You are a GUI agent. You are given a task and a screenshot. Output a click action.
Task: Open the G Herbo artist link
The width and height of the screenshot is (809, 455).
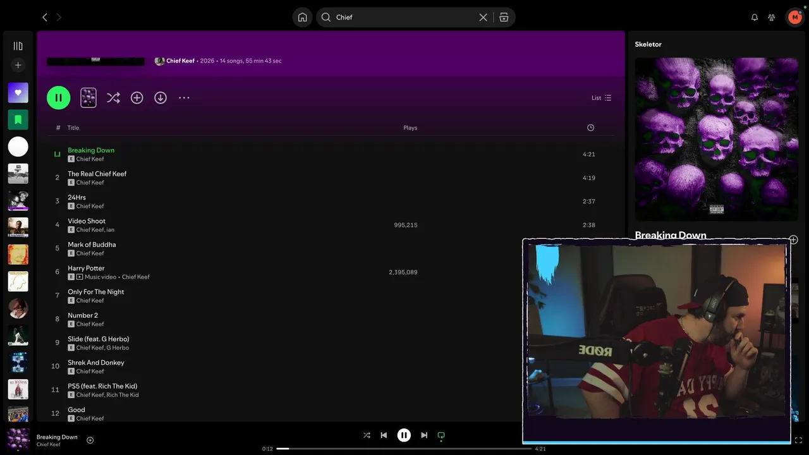click(x=118, y=348)
